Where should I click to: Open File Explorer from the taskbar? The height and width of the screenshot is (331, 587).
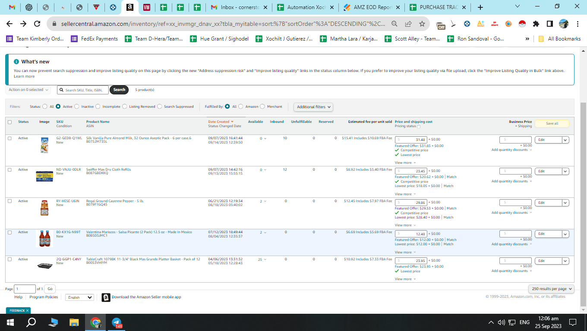coord(74,322)
